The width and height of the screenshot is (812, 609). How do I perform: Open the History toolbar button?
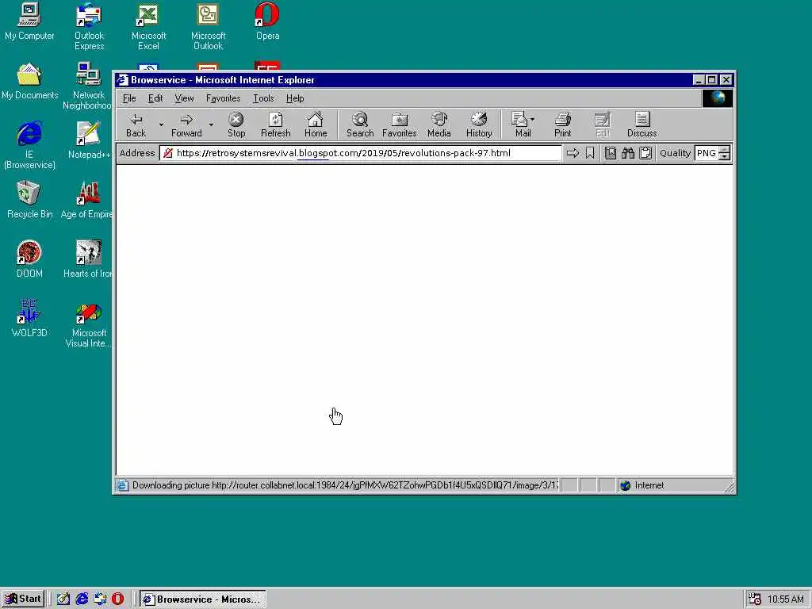(479, 125)
